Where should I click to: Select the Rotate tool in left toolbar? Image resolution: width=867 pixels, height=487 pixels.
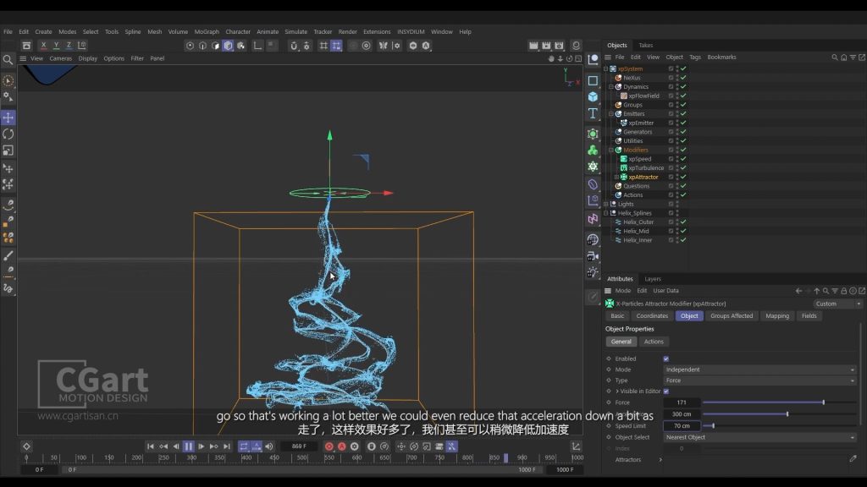(8, 134)
